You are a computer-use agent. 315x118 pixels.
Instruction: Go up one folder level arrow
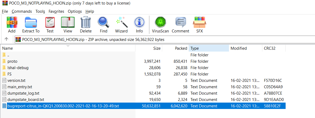pyautogui.click(x=6, y=39)
